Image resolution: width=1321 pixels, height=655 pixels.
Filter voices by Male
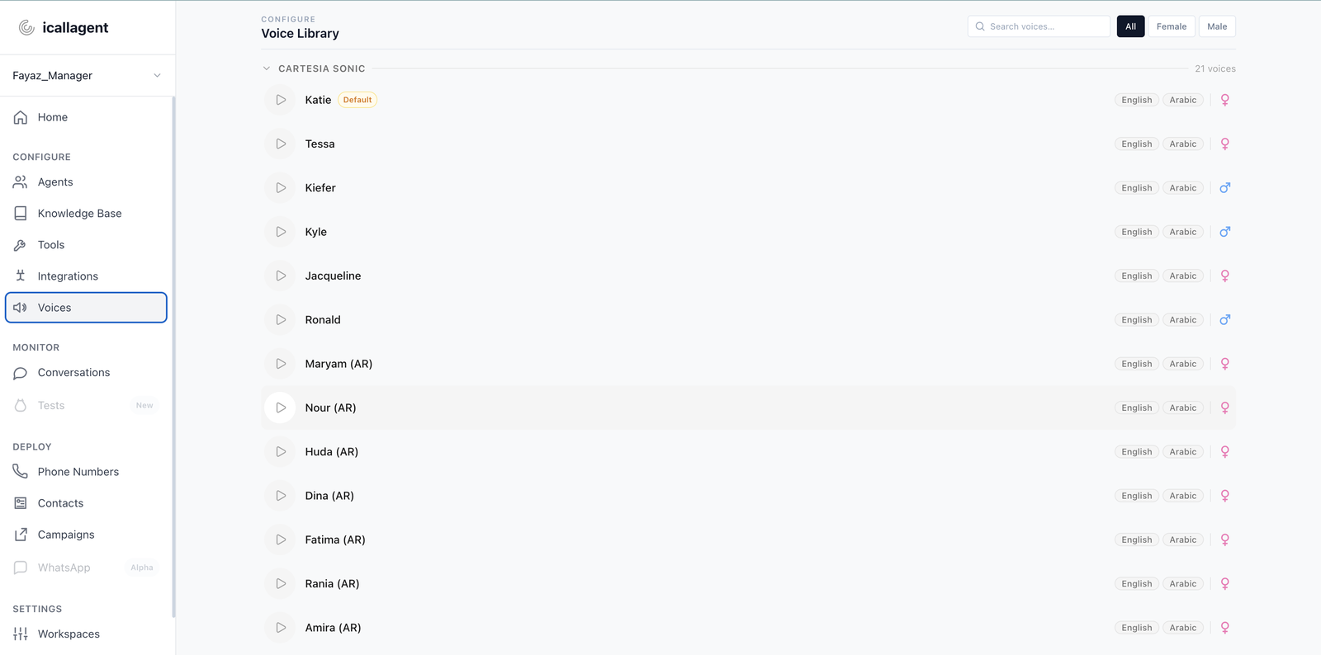point(1217,26)
